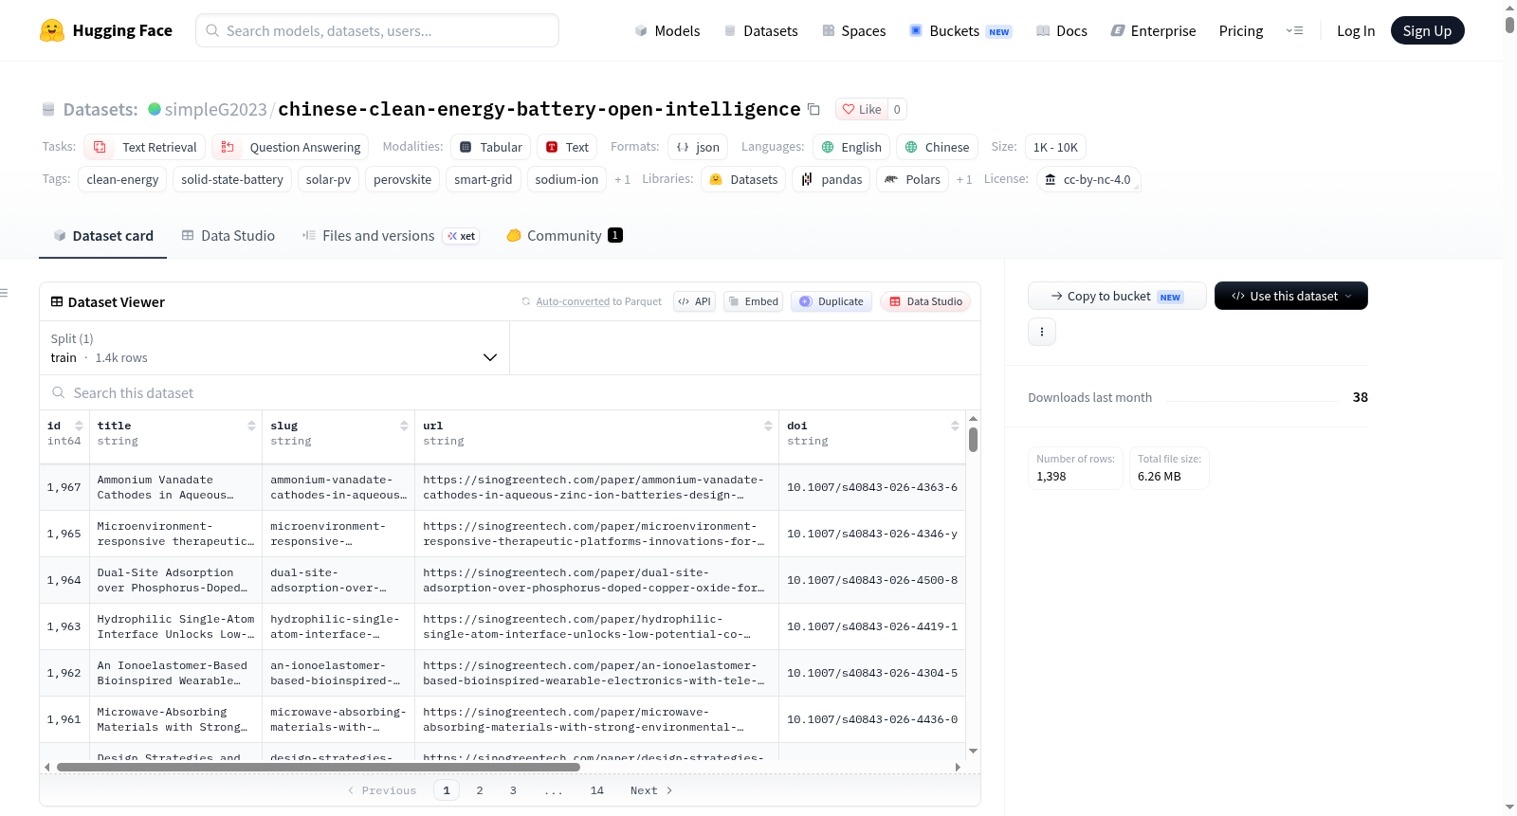
Task: Open the Data Studio tab
Action: pos(228,235)
